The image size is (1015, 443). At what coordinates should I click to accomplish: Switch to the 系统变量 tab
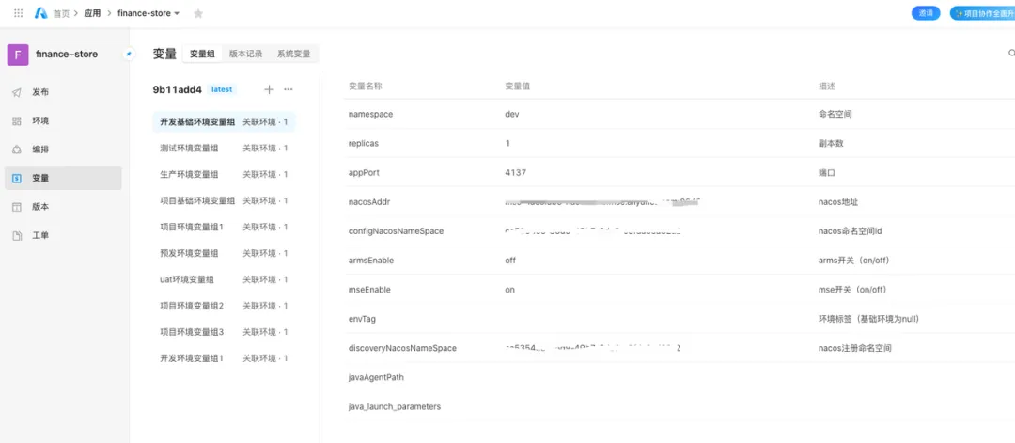[x=294, y=55]
